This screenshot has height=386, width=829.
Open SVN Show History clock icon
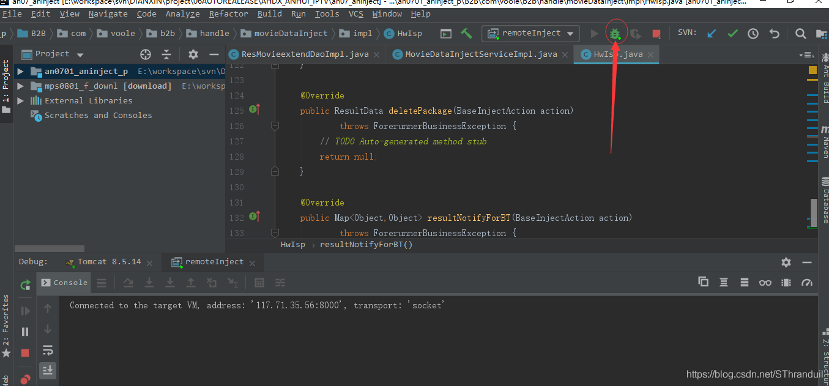(x=753, y=34)
